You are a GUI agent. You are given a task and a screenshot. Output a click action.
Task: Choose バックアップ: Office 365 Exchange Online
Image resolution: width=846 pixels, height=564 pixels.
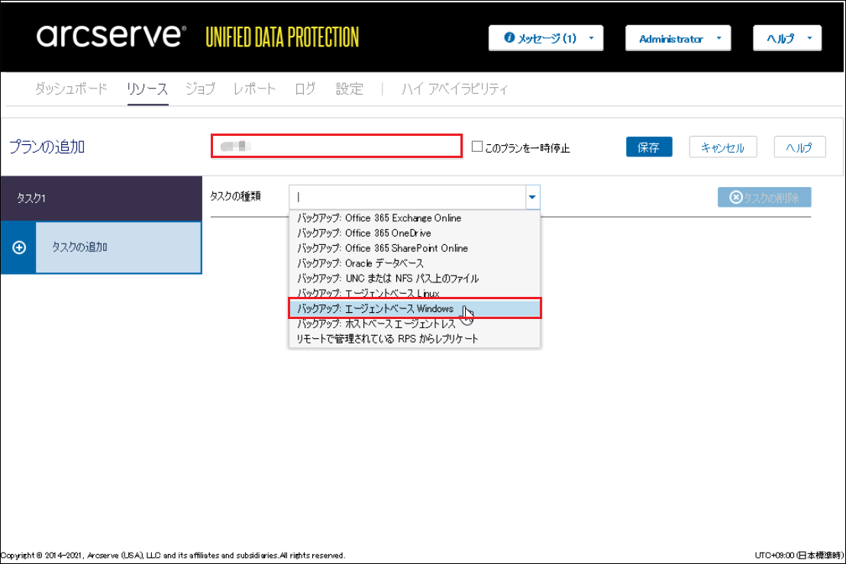click(379, 218)
